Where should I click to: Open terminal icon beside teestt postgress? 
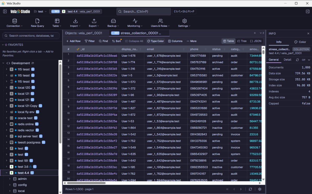44,142
